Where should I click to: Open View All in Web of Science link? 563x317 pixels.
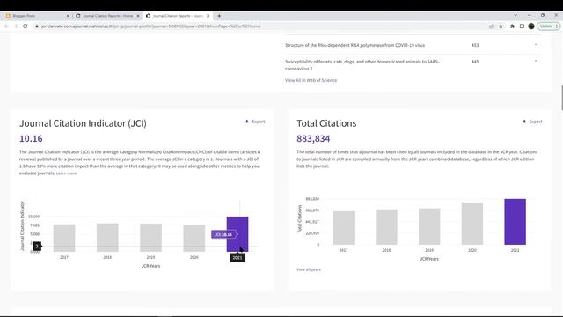click(311, 80)
